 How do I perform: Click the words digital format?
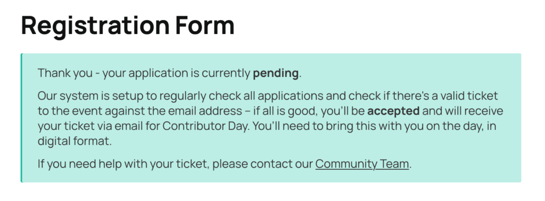tap(75, 142)
